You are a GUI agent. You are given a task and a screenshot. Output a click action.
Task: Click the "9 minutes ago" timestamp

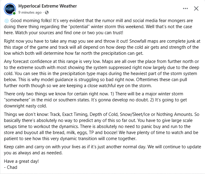[30, 13]
